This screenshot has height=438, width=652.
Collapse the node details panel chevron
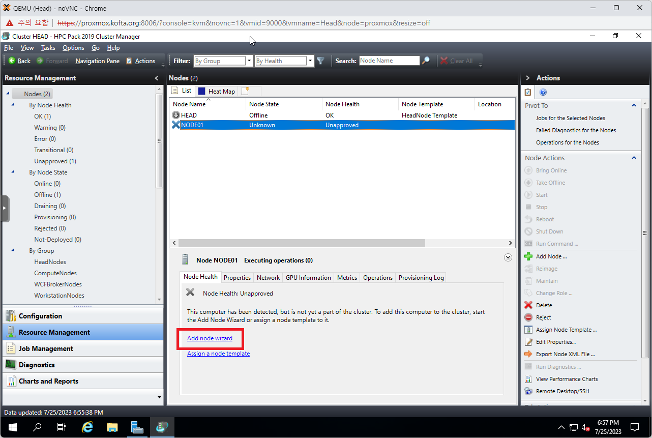(508, 257)
